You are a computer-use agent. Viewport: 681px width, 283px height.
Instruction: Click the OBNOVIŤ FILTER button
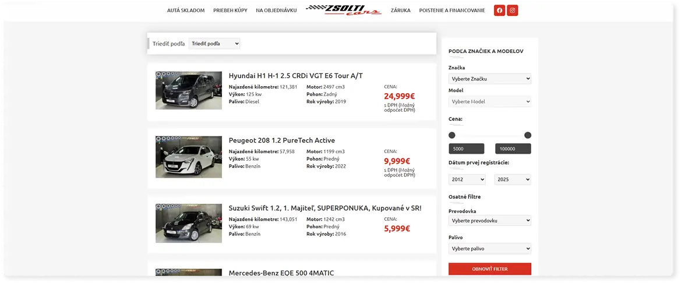(x=490, y=269)
